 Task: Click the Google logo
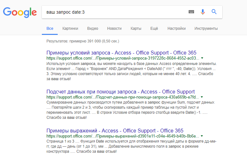pyautogui.click(x=20, y=12)
